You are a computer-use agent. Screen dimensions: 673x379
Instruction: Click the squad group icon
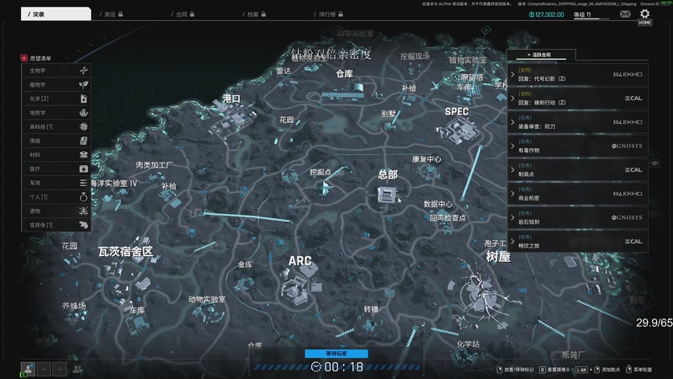tap(77, 369)
